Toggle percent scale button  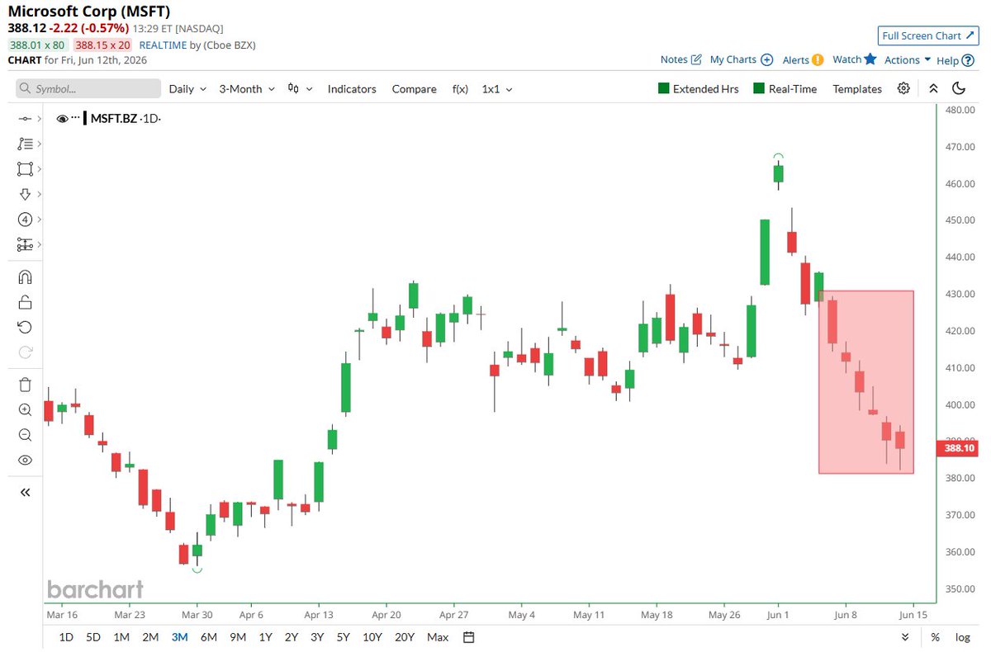(936, 637)
